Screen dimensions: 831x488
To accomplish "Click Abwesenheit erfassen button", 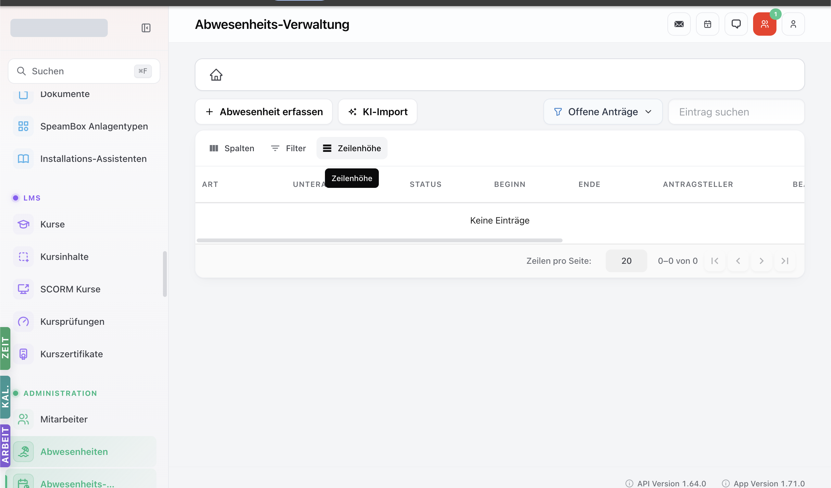I will coord(264,112).
